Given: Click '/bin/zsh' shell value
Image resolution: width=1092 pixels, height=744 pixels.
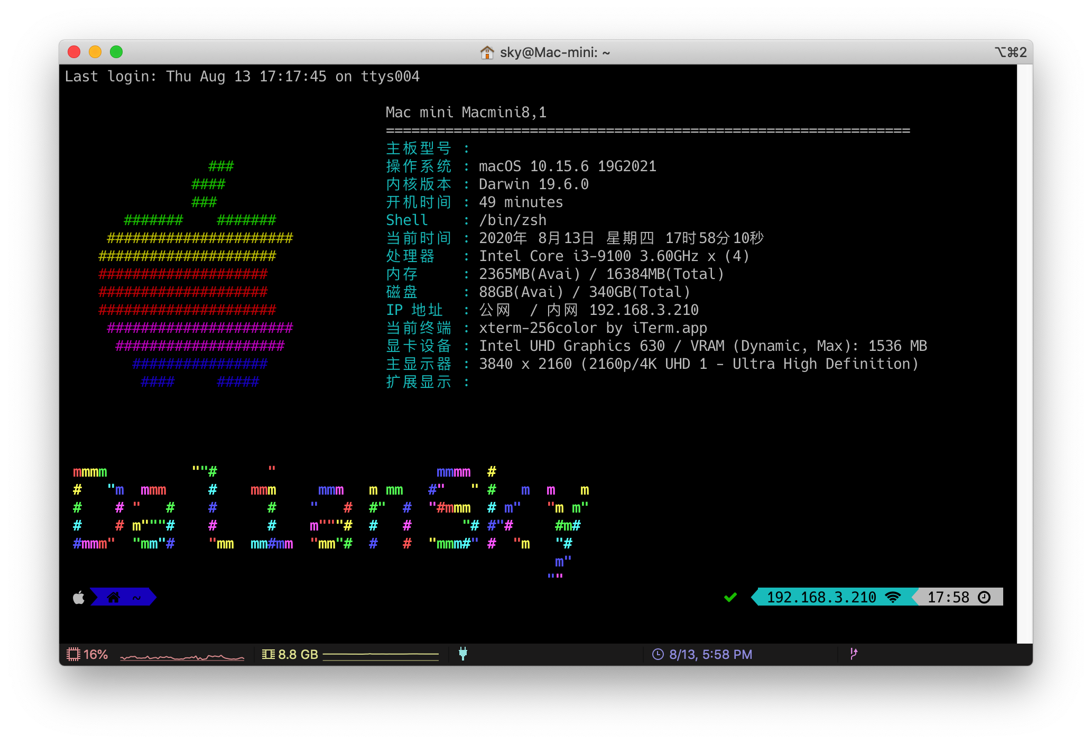Looking at the screenshot, I should (513, 220).
